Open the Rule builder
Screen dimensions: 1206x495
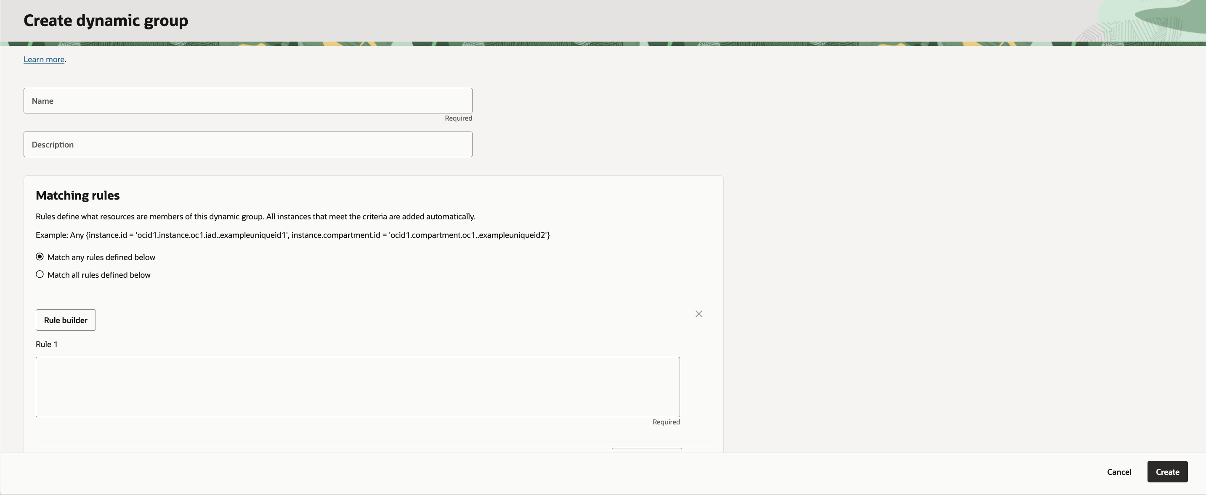pos(66,320)
